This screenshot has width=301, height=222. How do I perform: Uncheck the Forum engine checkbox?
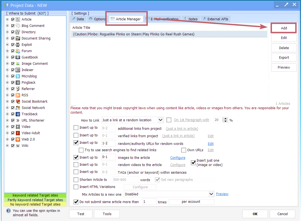[x=13, y=51]
